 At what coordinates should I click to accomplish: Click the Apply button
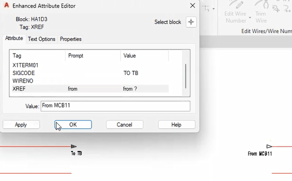tap(21, 124)
